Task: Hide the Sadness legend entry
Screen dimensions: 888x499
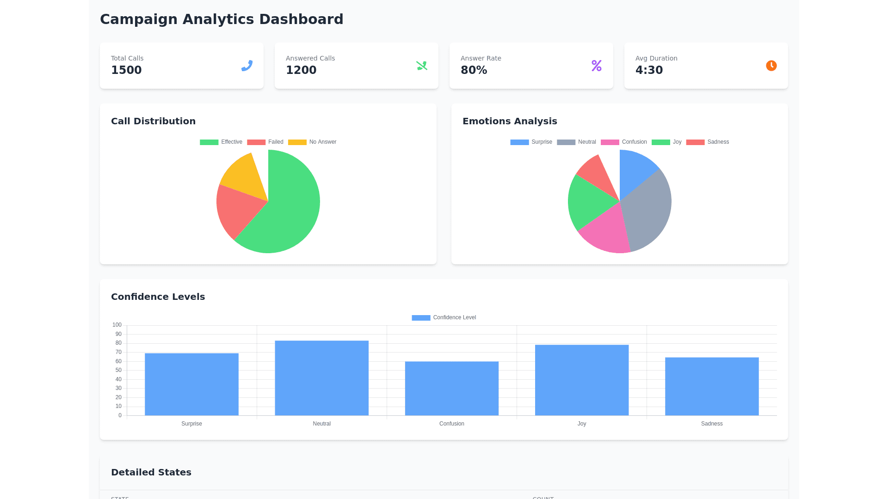Action: (707, 142)
